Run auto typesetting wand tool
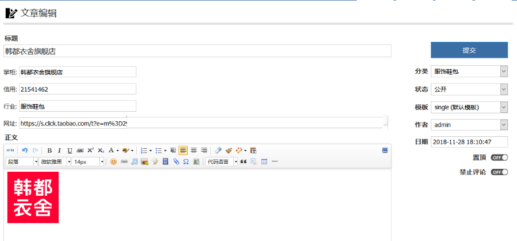 [239, 151]
